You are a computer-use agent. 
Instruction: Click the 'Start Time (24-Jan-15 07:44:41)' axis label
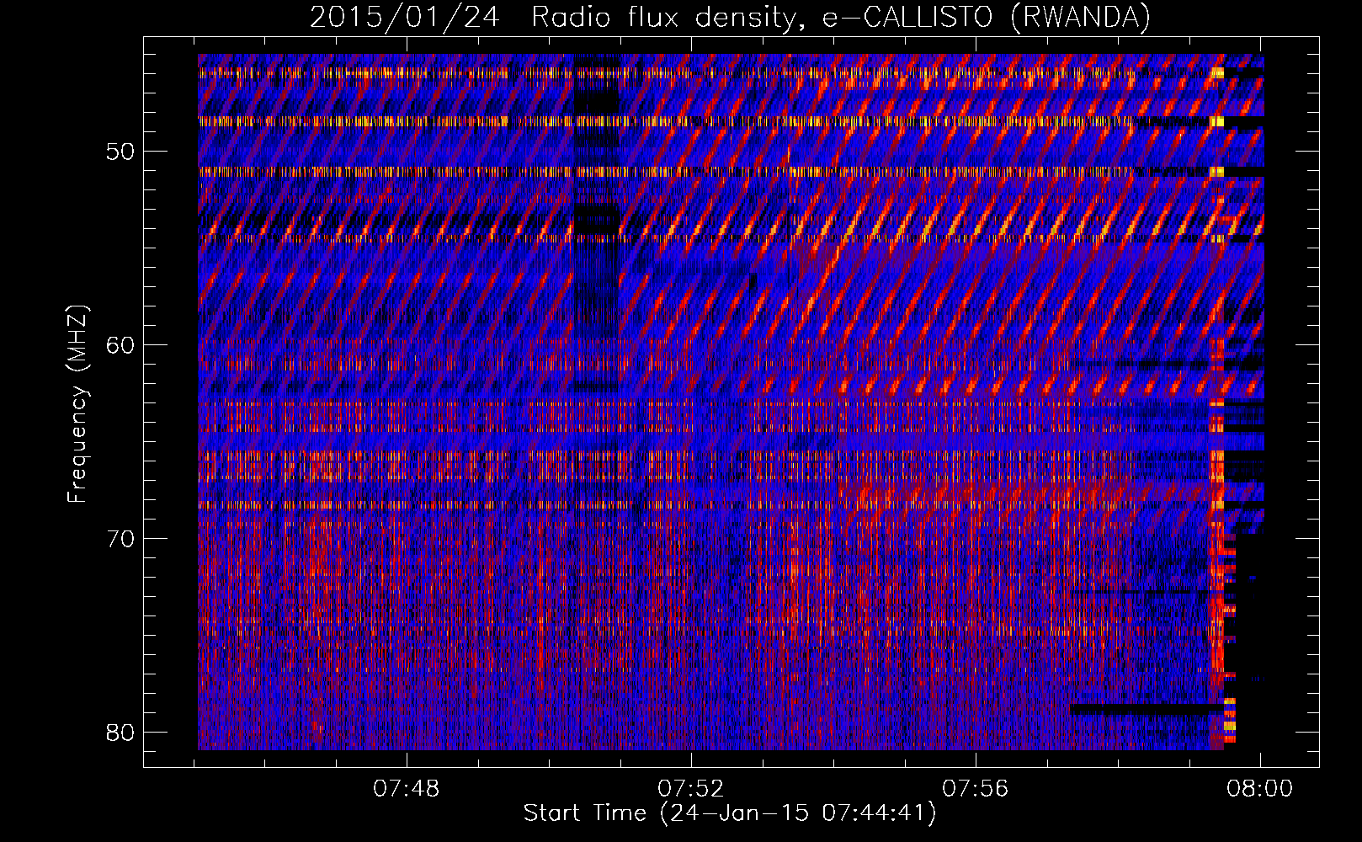[730, 813]
